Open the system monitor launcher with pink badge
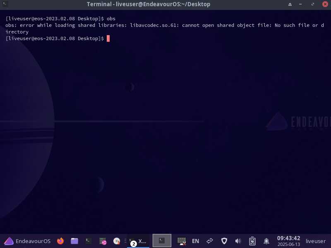The width and height of the screenshot is (331, 248). pos(103,241)
